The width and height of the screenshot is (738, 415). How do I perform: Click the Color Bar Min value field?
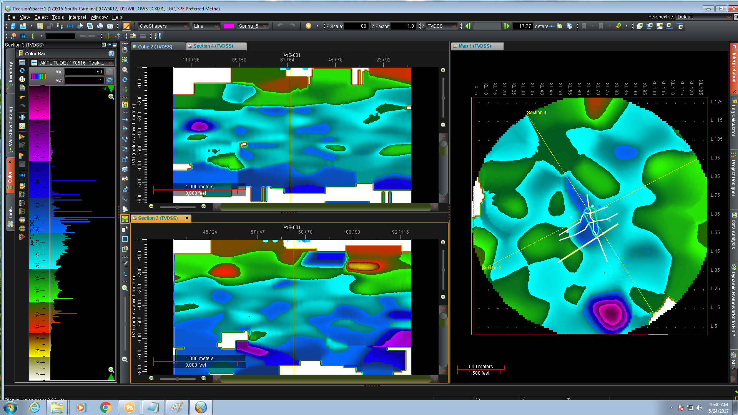click(84, 71)
